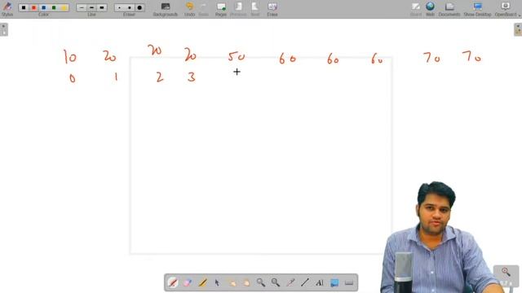Expand the right library panel tab

click(518, 29)
